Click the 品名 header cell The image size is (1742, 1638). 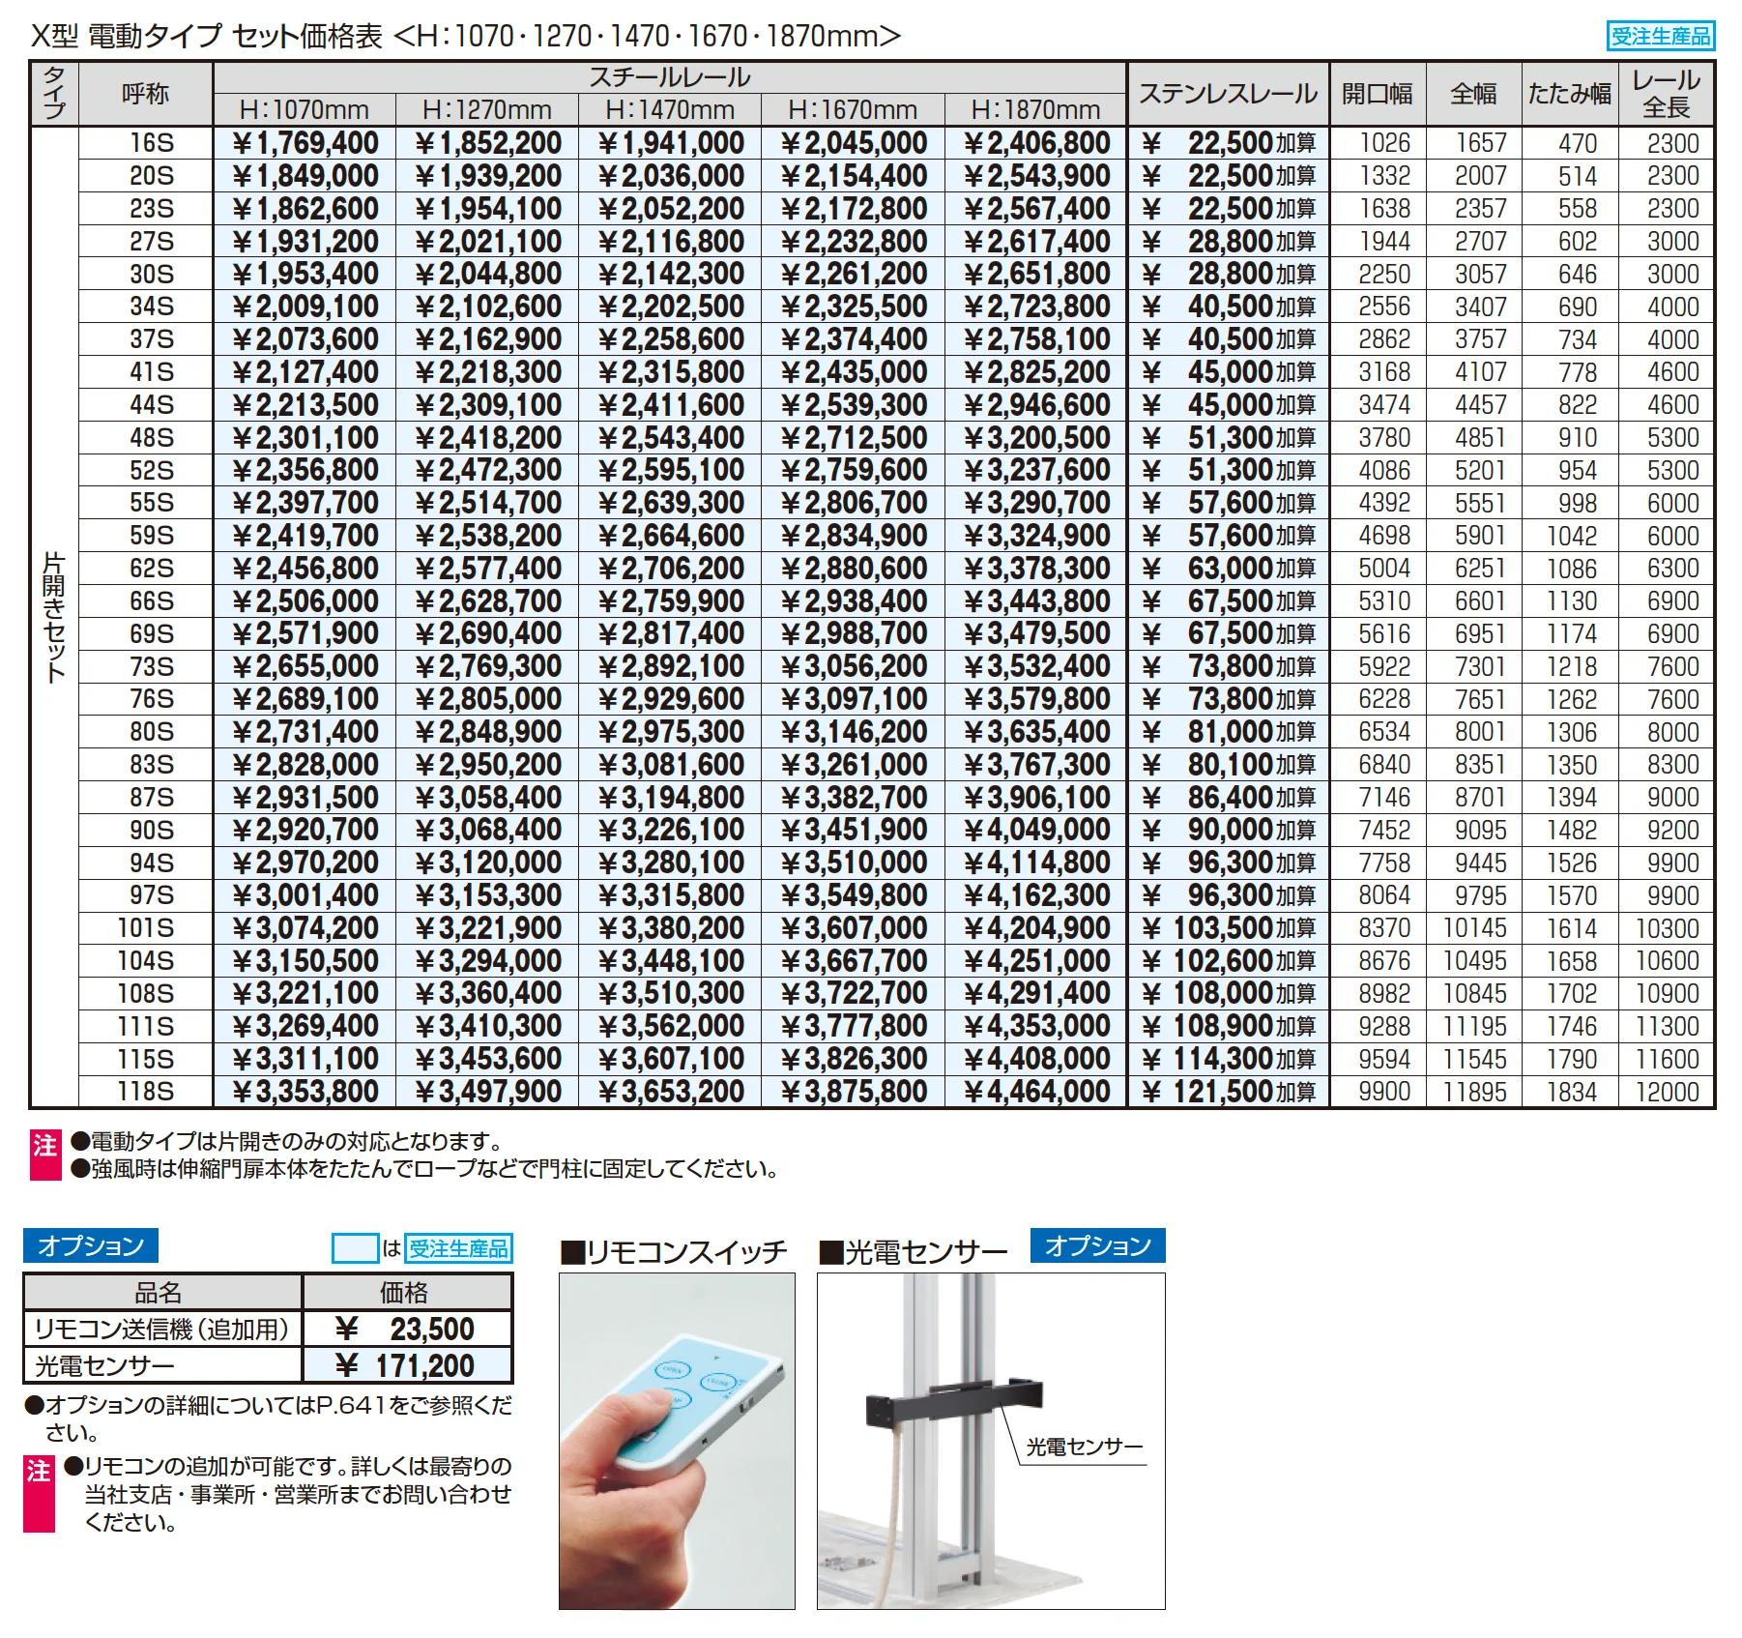pos(162,1292)
